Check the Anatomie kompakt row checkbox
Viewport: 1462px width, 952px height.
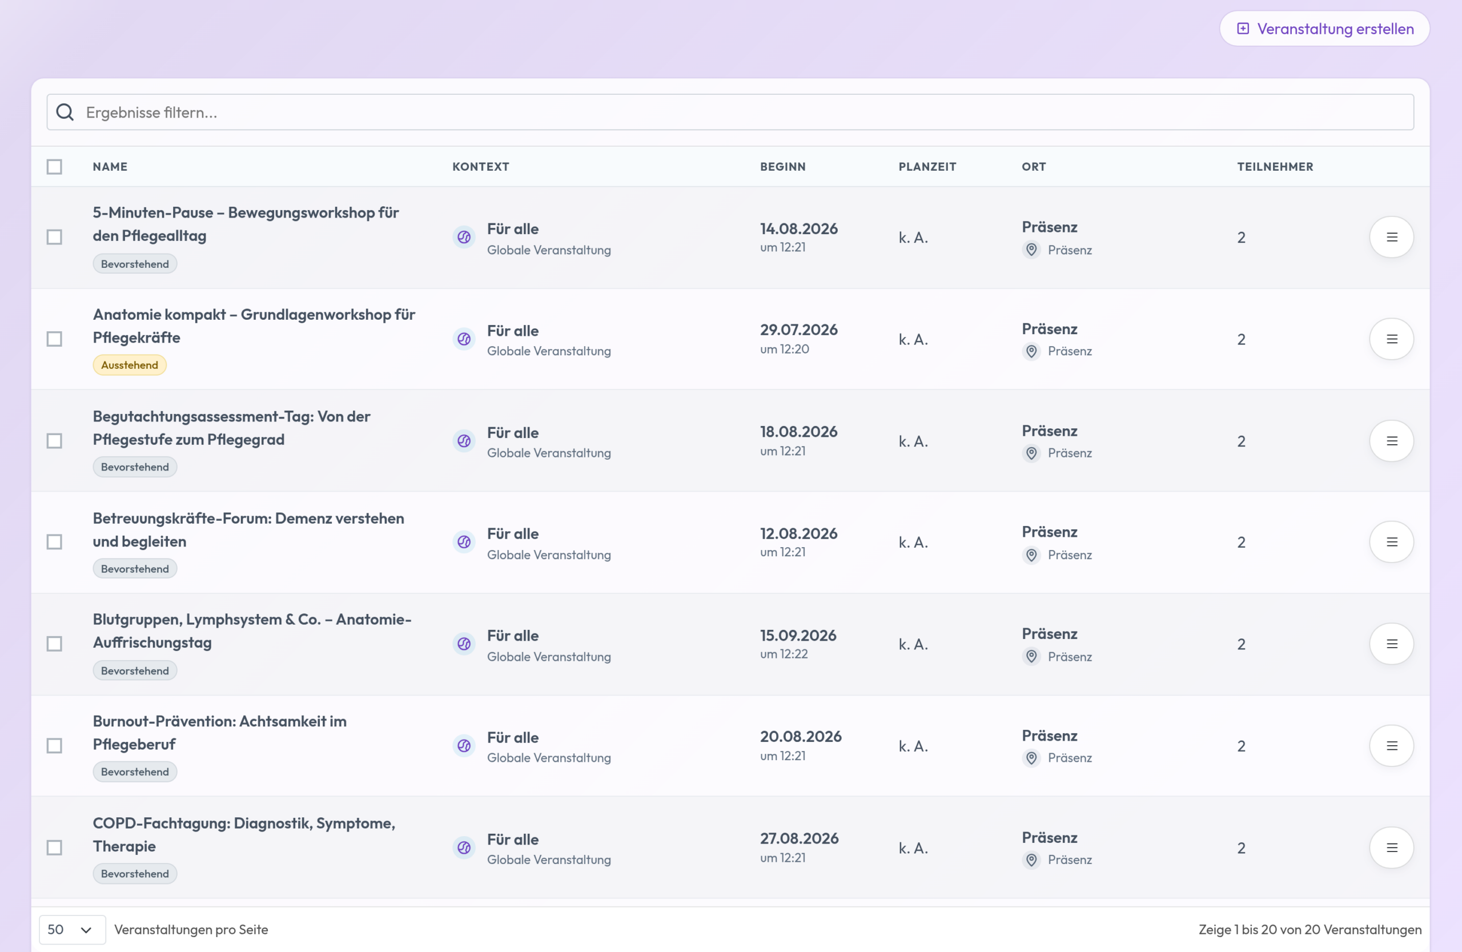coord(55,339)
